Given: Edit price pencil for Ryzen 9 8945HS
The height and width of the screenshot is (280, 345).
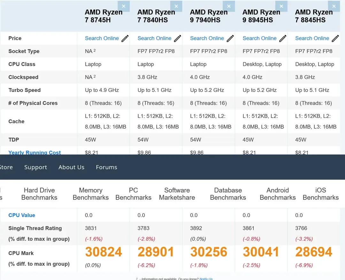Looking at the screenshot, I should [283, 39].
